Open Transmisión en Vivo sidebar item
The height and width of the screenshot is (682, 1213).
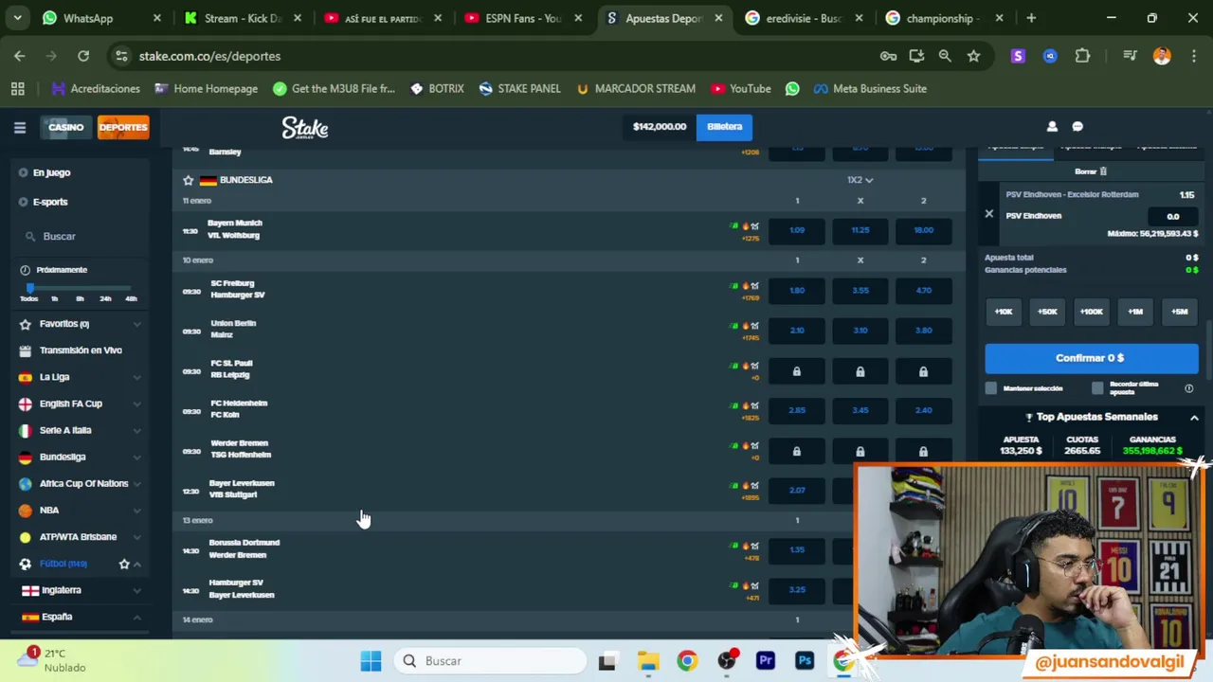(x=81, y=350)
